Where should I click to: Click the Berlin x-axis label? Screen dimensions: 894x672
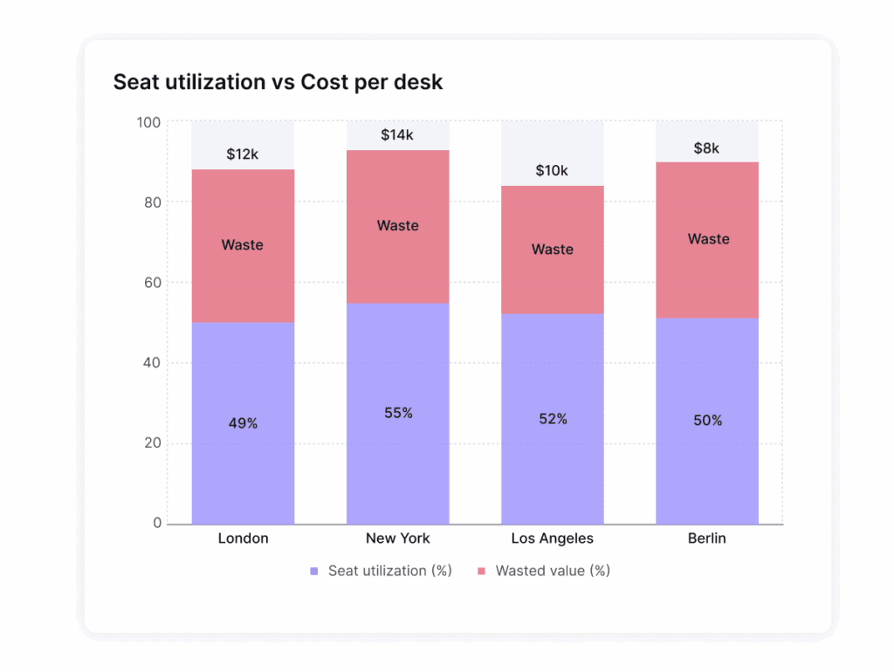pyautogui.click(x=707, y=538)
